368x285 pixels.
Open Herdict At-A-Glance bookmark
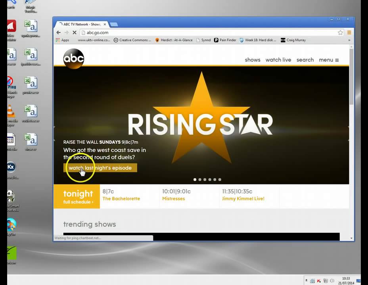(x=174, y=40)
